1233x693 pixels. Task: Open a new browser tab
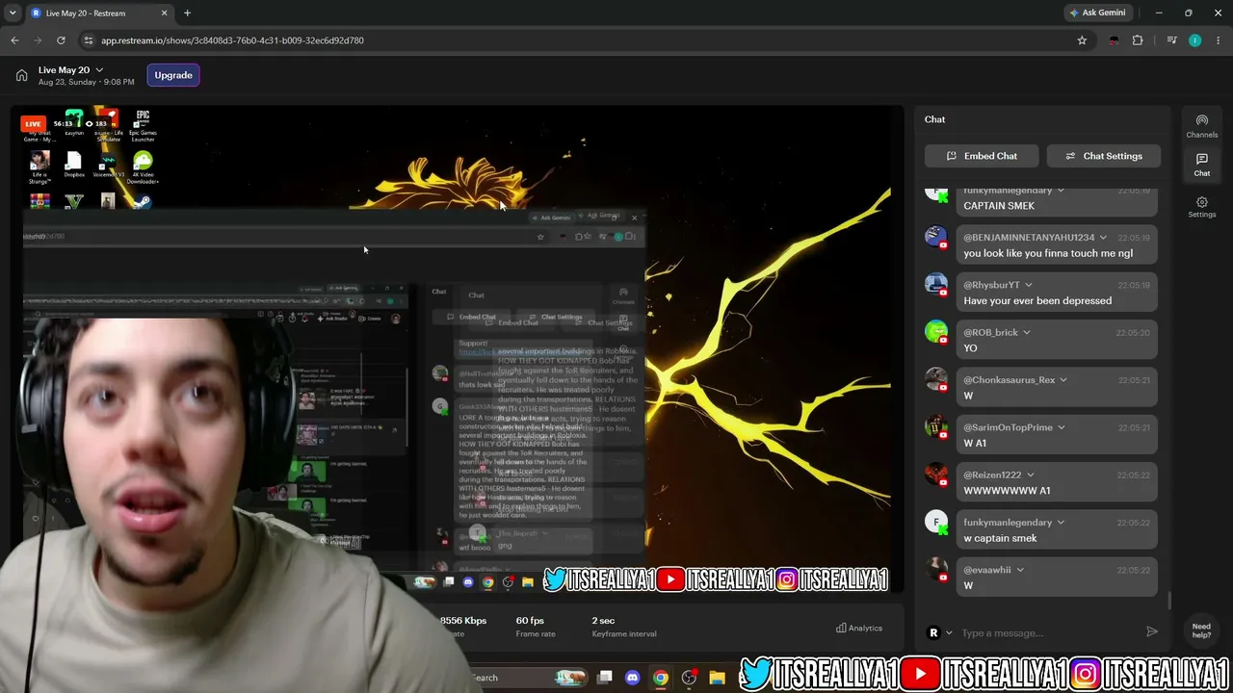187,13
